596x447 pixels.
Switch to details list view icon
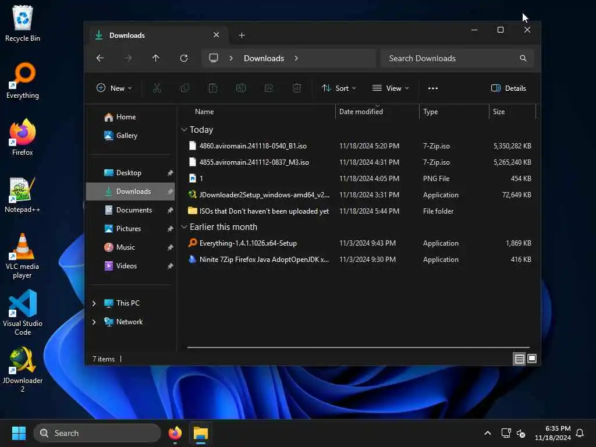tap(519, 359)
